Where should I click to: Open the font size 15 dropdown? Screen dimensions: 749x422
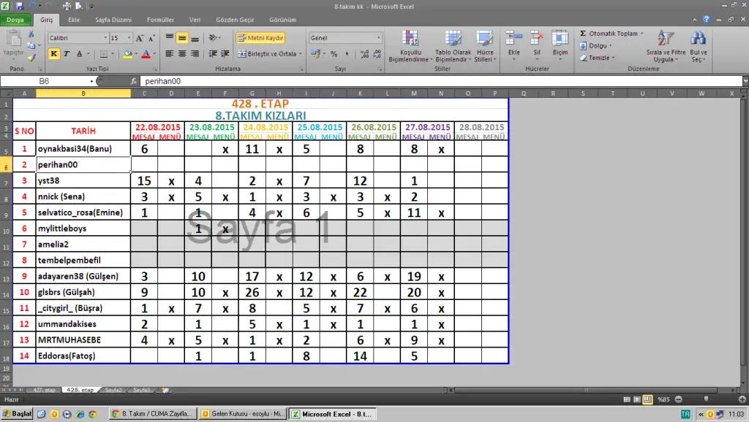coord(129,37)
